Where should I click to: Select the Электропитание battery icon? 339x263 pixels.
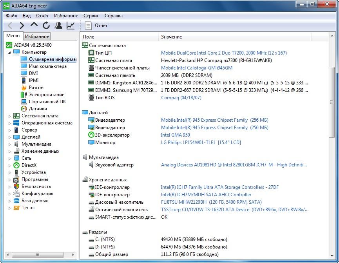click(24, 95)
